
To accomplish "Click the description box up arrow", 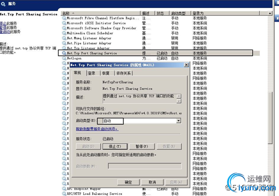I will pyautogui.click(x=179, y=96).
